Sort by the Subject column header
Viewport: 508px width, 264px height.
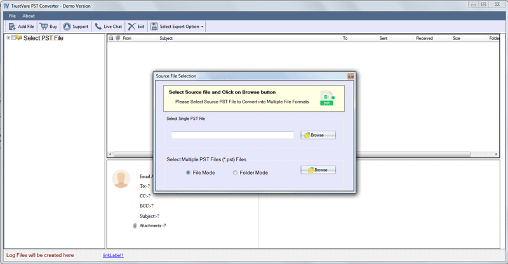(x=166, y=38)
